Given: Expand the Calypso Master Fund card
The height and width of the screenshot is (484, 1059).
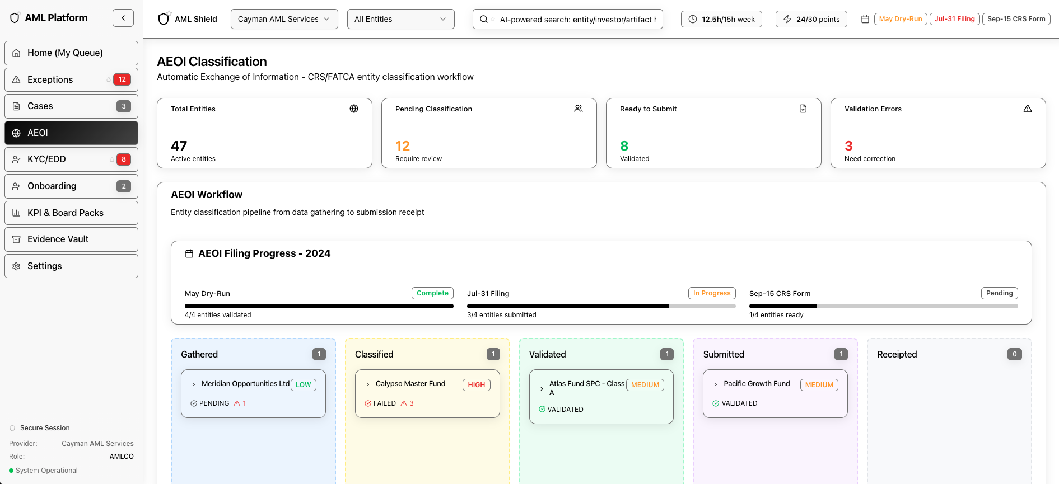Looking at the screenshot, I should point(368,384).
